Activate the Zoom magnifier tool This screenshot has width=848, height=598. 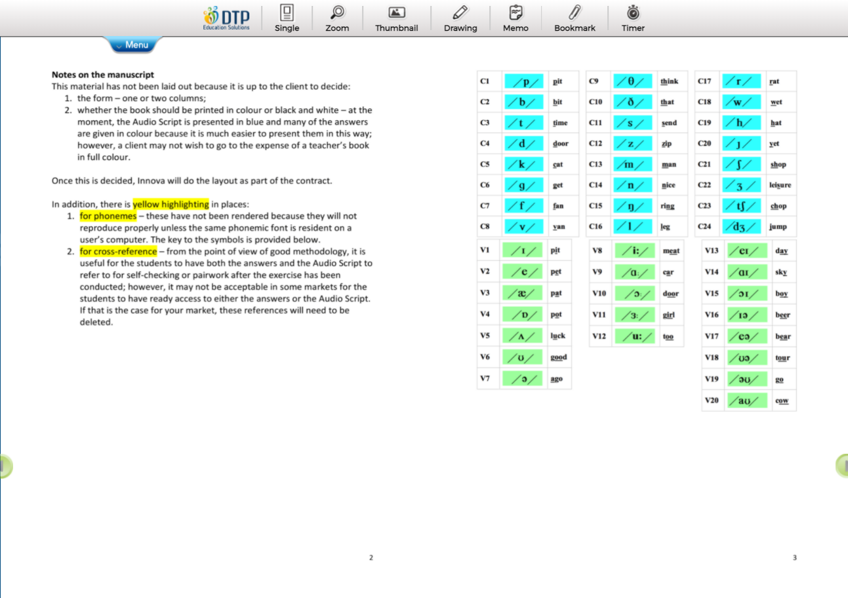click(337, 18)
